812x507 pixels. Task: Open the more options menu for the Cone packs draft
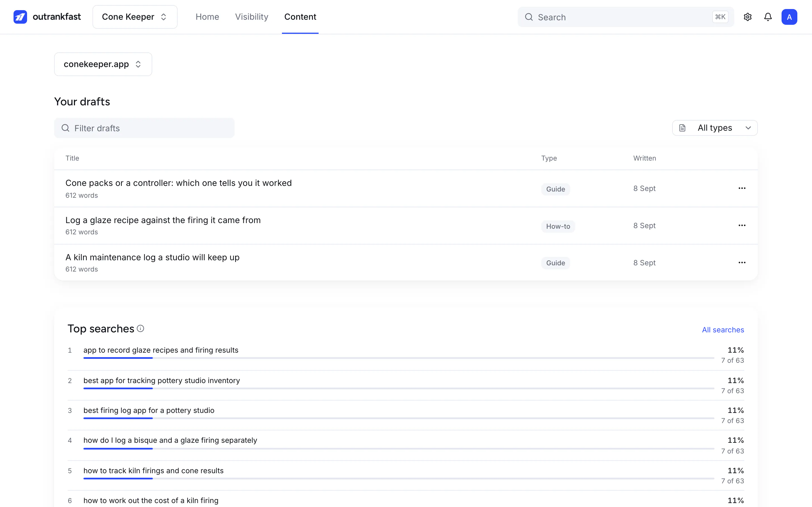click(742, 188)
